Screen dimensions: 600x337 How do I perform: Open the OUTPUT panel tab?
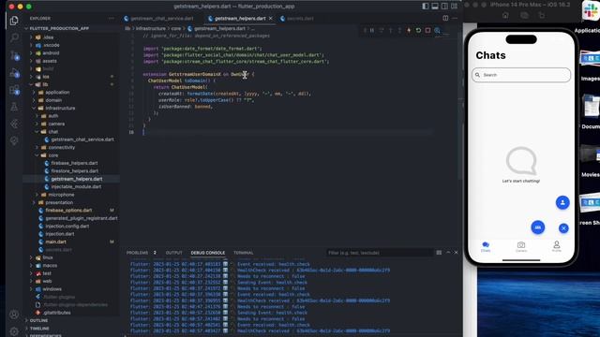(173, 253)
